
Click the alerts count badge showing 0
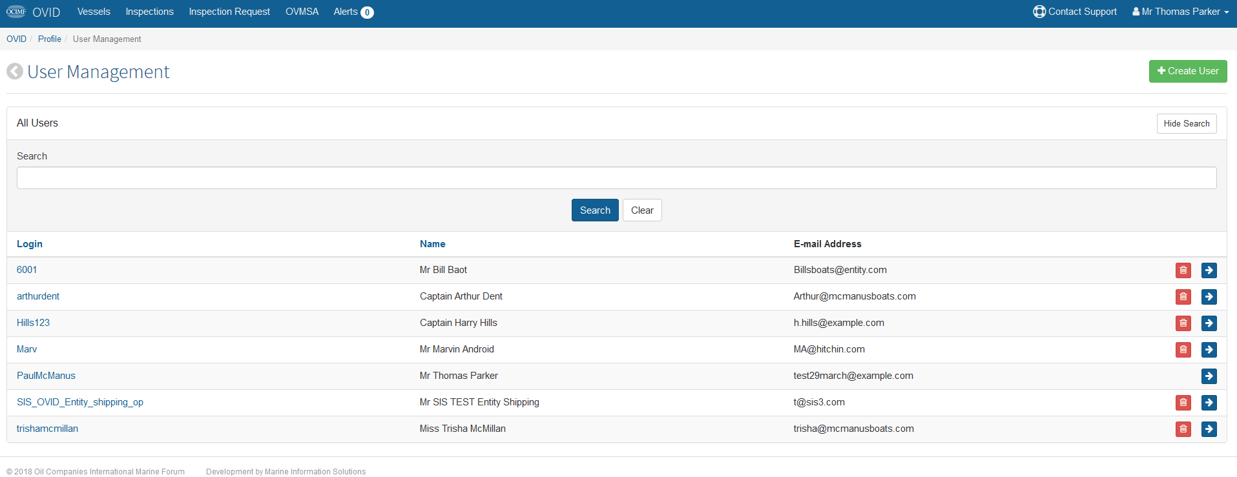point(367,12)
